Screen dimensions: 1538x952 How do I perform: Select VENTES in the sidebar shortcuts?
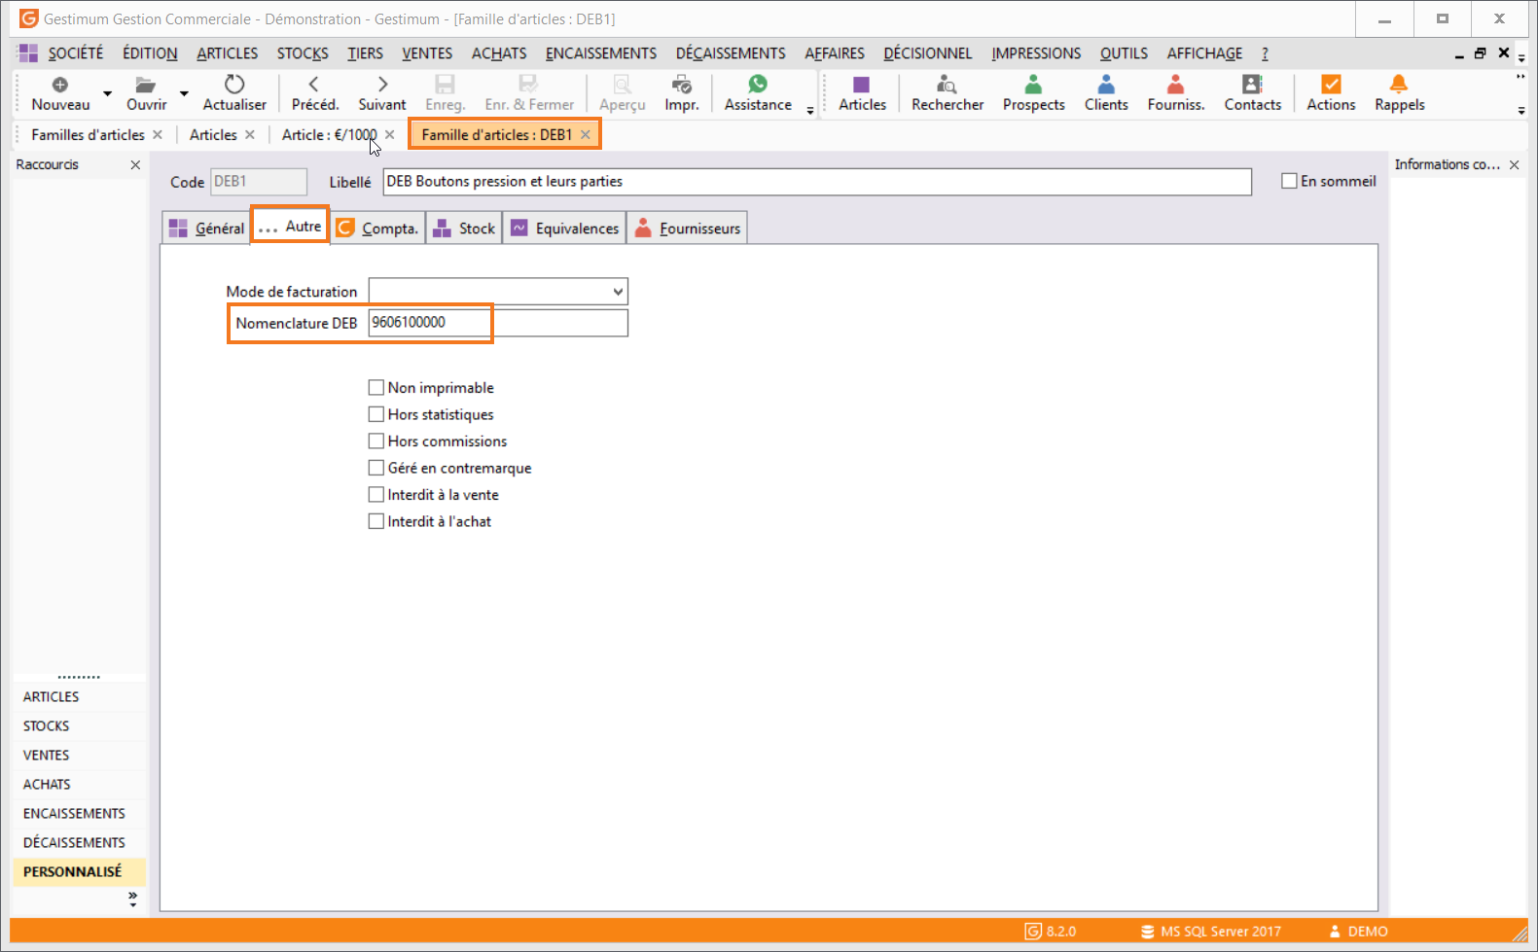(x=47, y=755)
